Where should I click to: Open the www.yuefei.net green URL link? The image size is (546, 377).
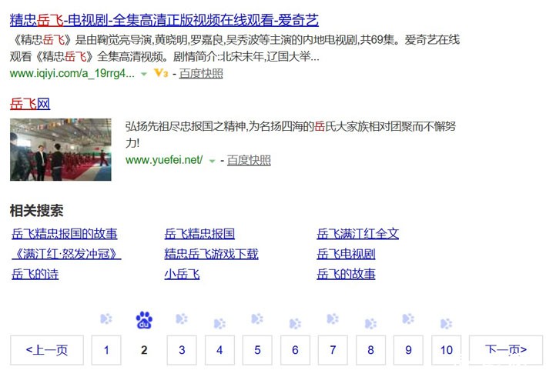coord(164,160)
